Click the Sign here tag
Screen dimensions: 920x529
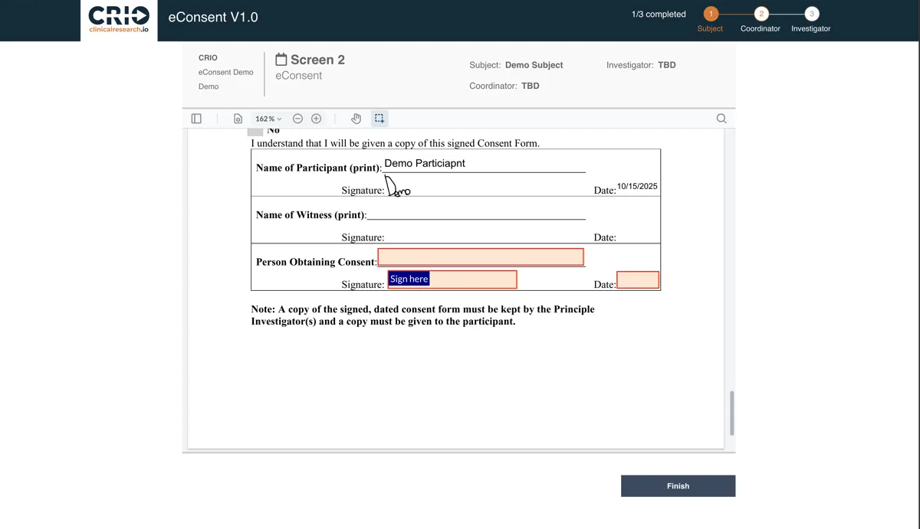(409, 279)
